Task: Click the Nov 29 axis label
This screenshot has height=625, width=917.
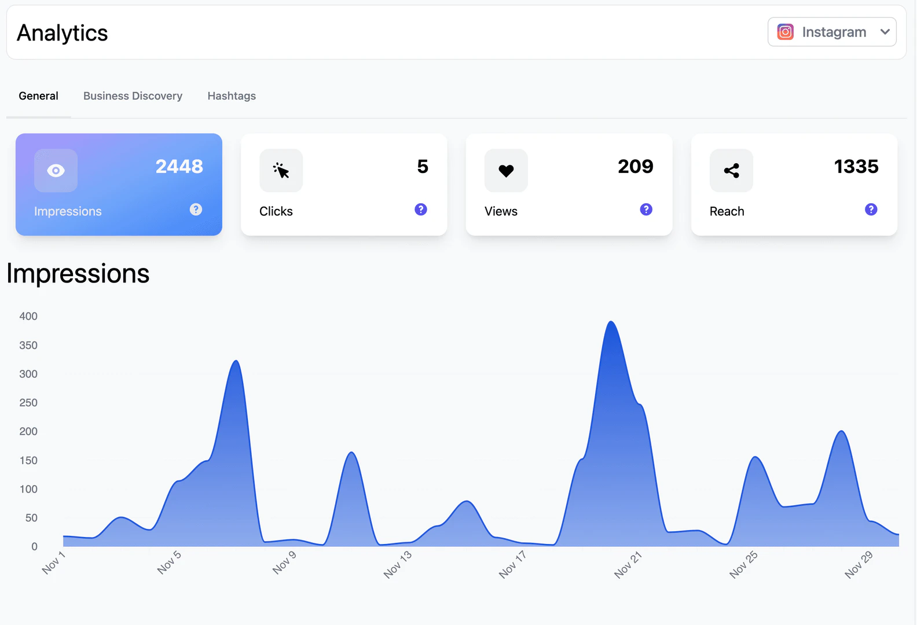Action: tap(859, 564)
